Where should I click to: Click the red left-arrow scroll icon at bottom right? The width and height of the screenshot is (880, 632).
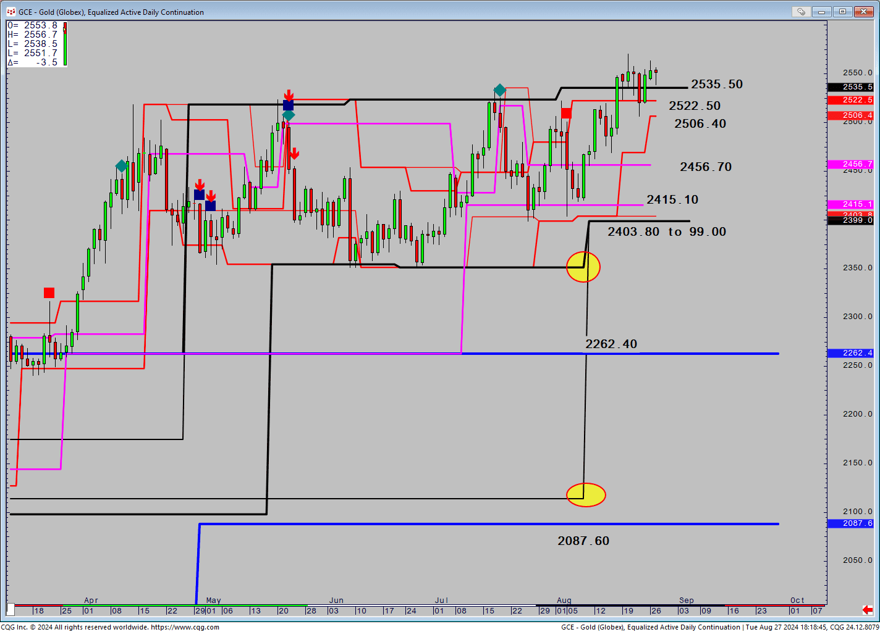pos(868,610)
